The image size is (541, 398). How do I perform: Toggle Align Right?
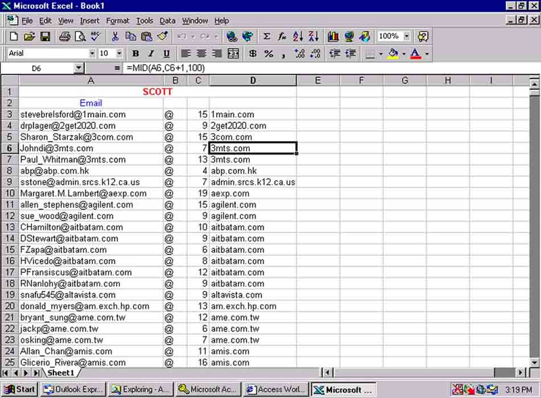click(x=217, y=53)
